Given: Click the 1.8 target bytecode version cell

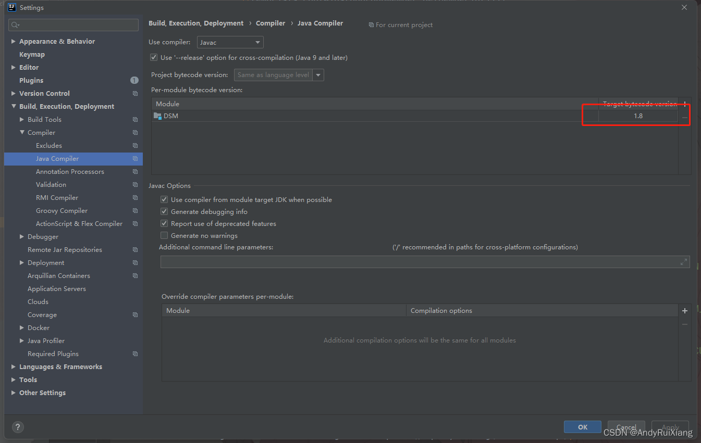Looking at the screenshot, I should [x=638, y=116].
